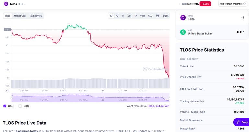This screenshot has height=132, width=249.
Task: Click the 24h label beside Trading Volume
Action: coord(202,101)
